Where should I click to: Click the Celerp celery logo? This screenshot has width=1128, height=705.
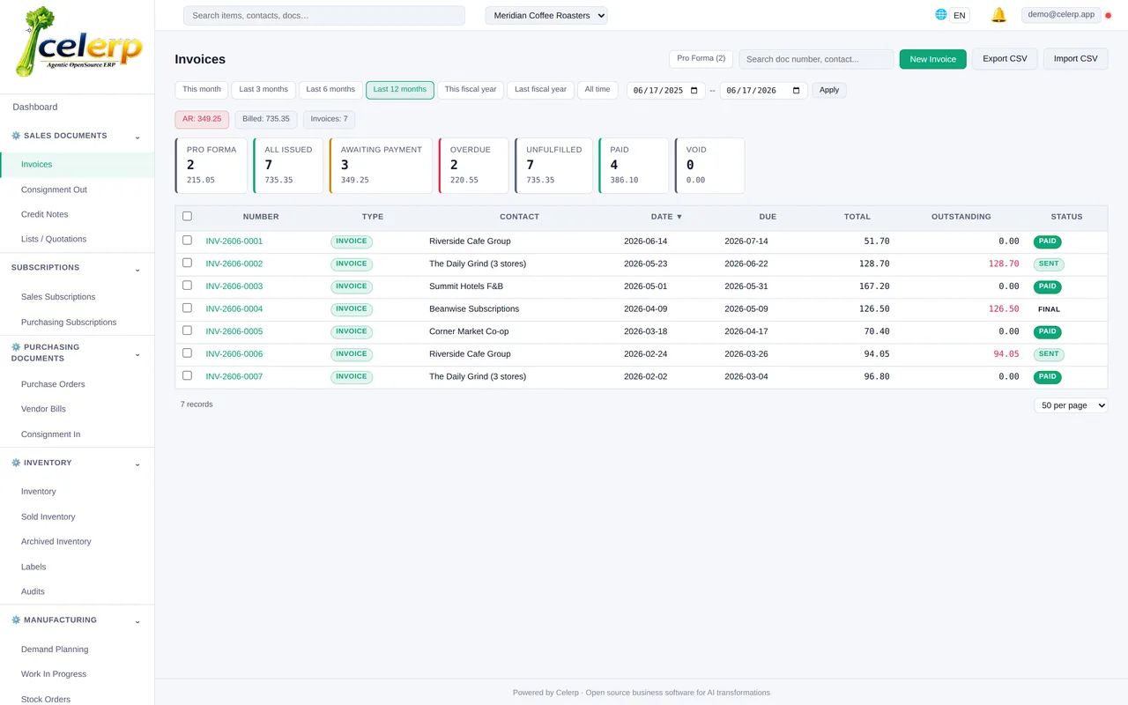78,42
